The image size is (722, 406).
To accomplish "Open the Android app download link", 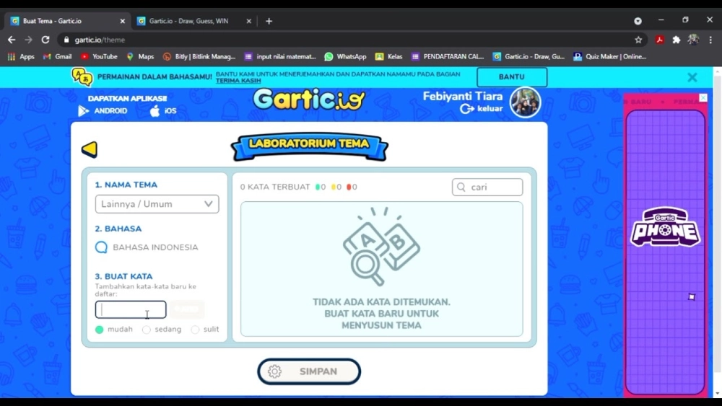I will [103, 111].
